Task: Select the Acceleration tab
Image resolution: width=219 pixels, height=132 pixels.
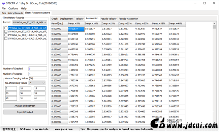Action: (92, 18)
